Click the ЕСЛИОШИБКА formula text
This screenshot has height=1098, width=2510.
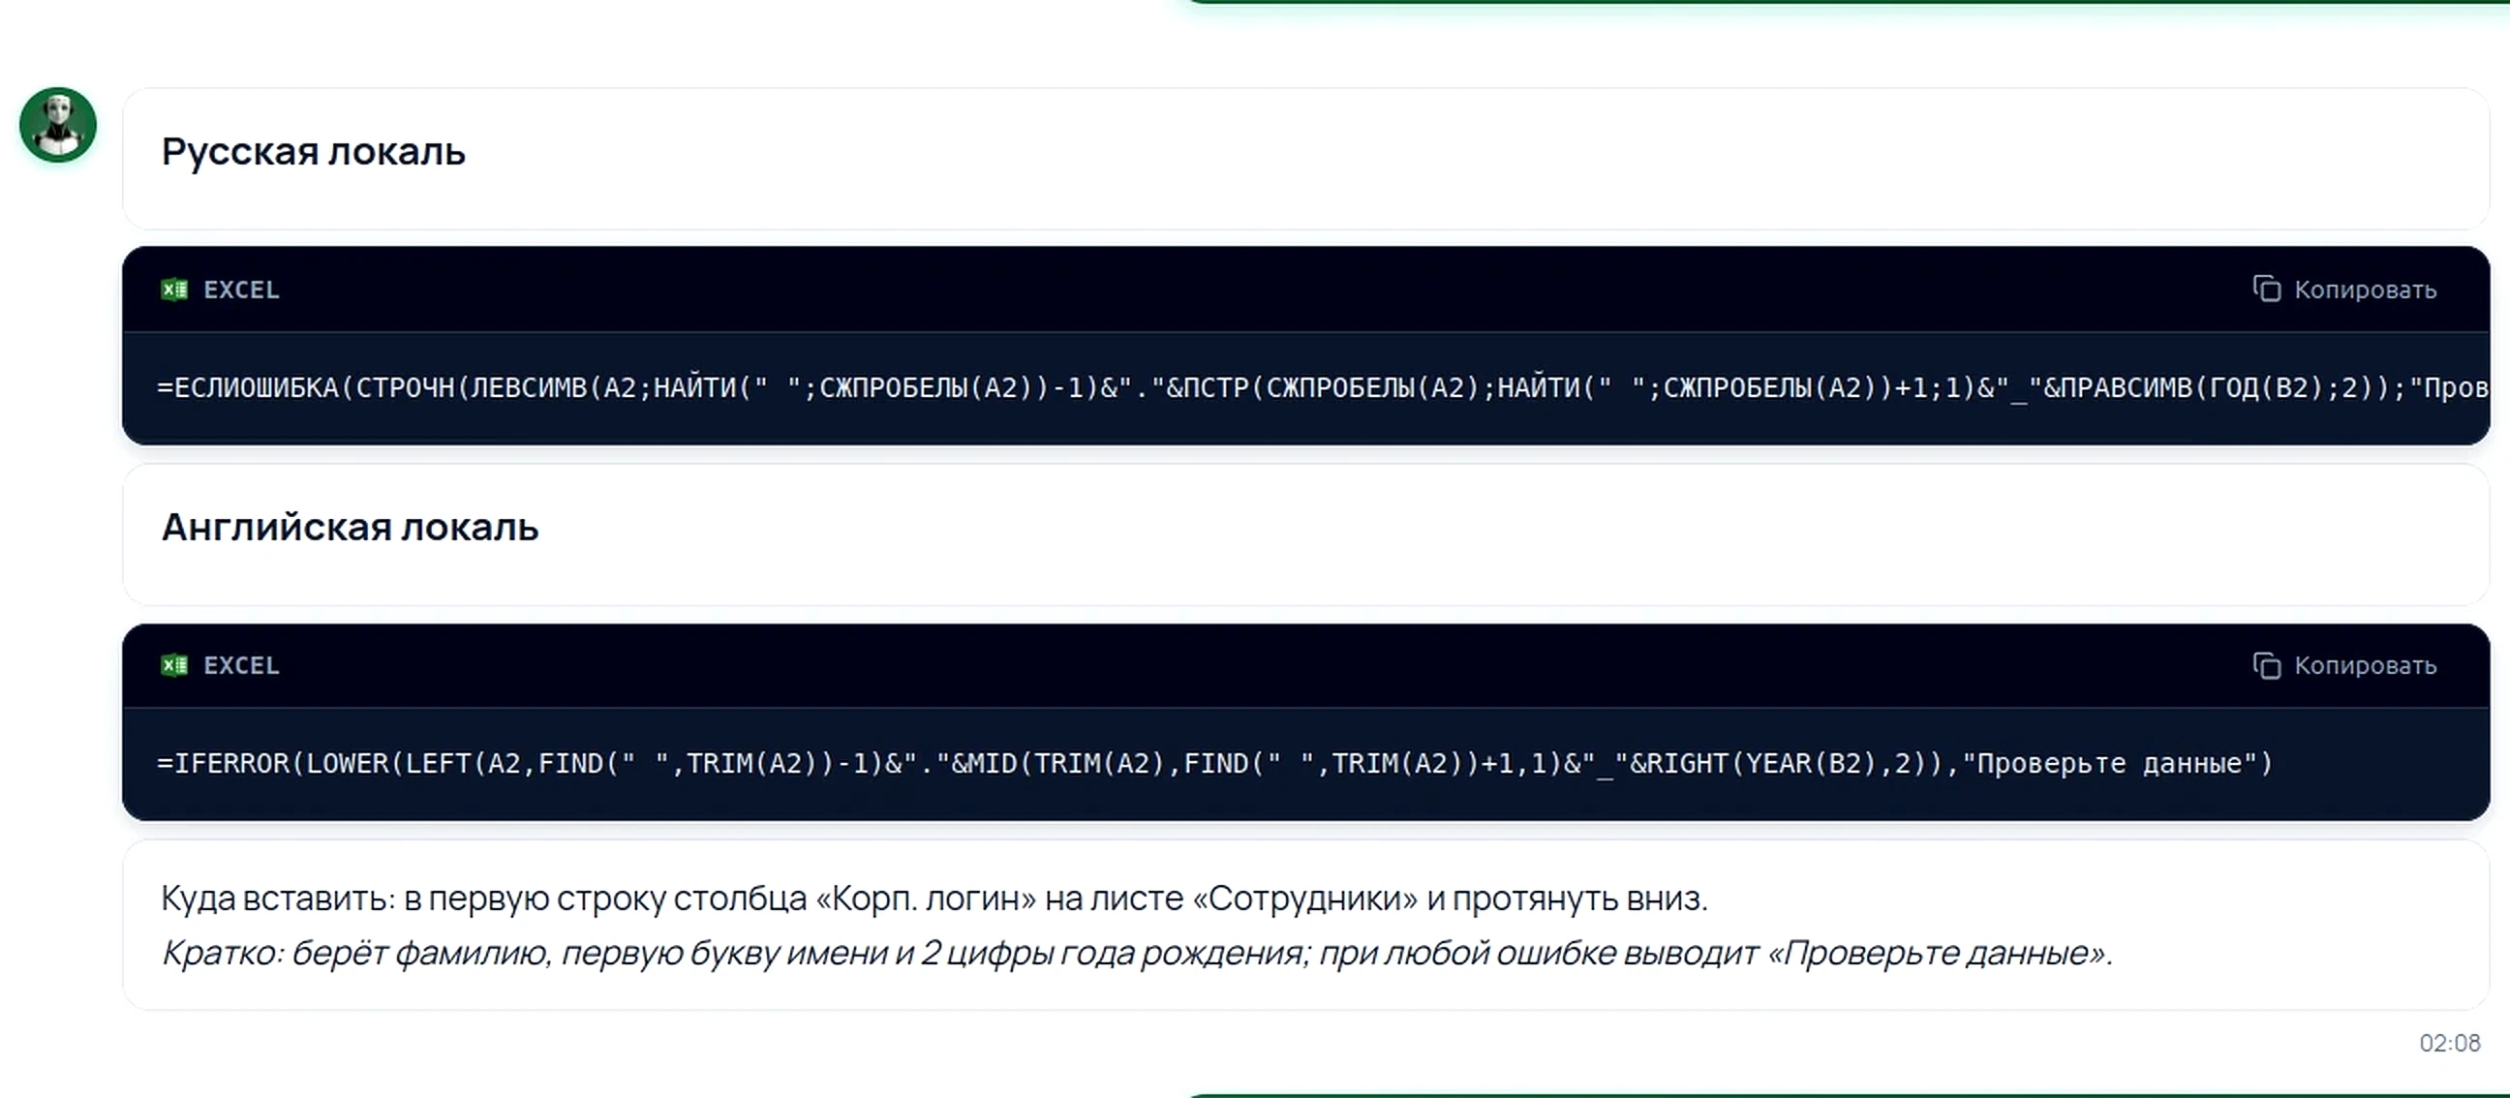pos(1323,387)
